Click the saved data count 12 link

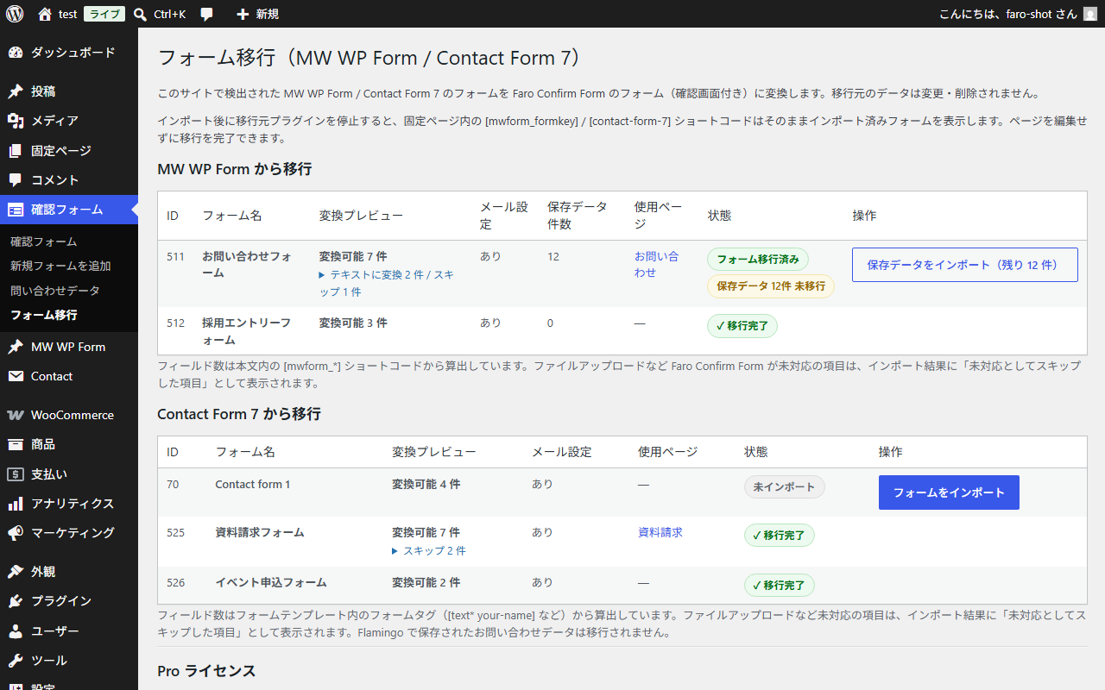[553, 256]
